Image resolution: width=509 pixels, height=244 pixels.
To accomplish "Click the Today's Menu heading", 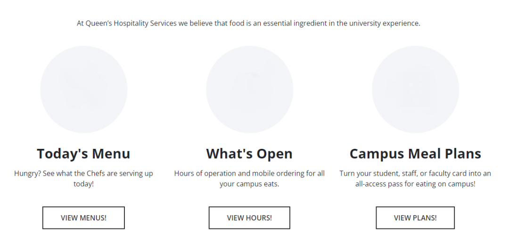I will pos(83,154).
